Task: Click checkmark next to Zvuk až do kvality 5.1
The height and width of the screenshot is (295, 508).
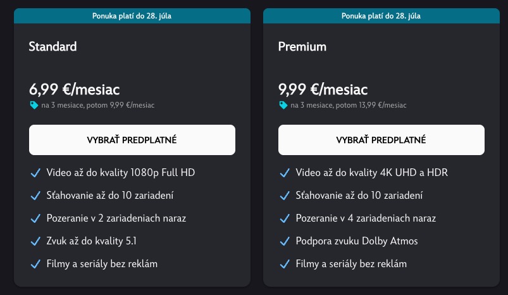Action: [35, 241]
